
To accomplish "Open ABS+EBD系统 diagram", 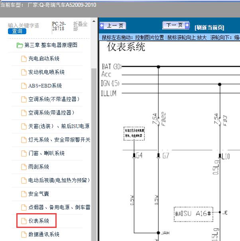I will [45, 86].
